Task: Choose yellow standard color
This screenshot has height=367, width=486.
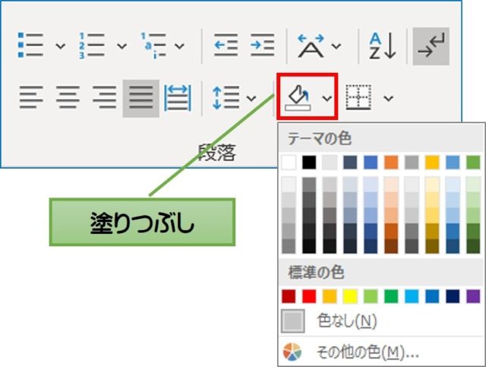Action: tap(350, 296)
